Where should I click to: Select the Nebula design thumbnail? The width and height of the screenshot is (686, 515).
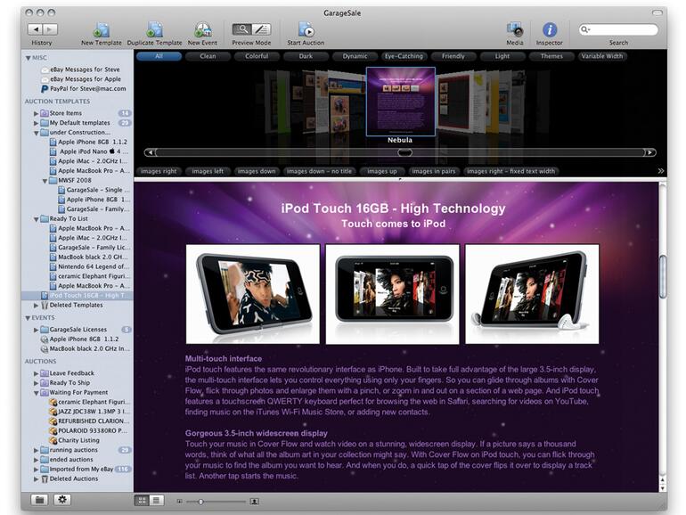click(400, 102)
